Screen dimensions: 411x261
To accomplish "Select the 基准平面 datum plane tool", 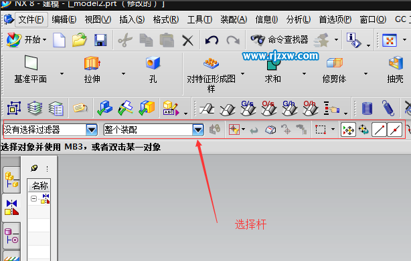I will pos(31,69).
